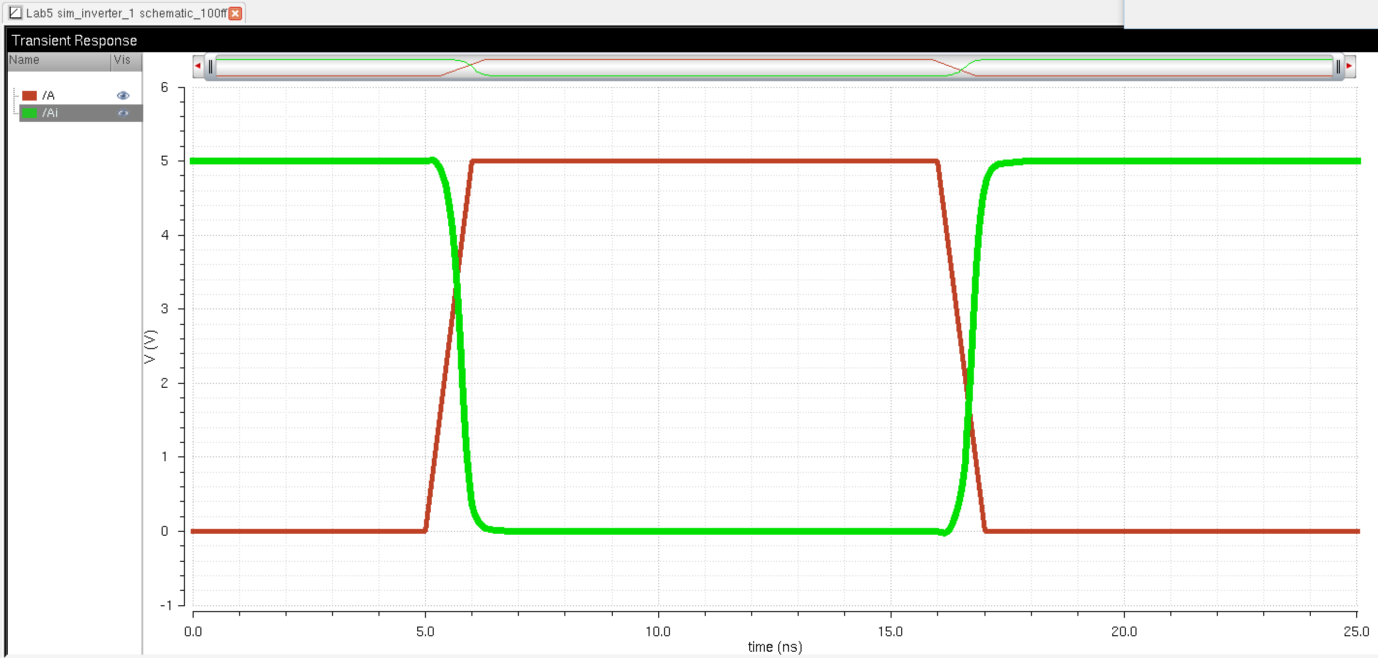
Task: Close the Lab5 sim_inverter_1 tab
Action: (x=235, y=14)
